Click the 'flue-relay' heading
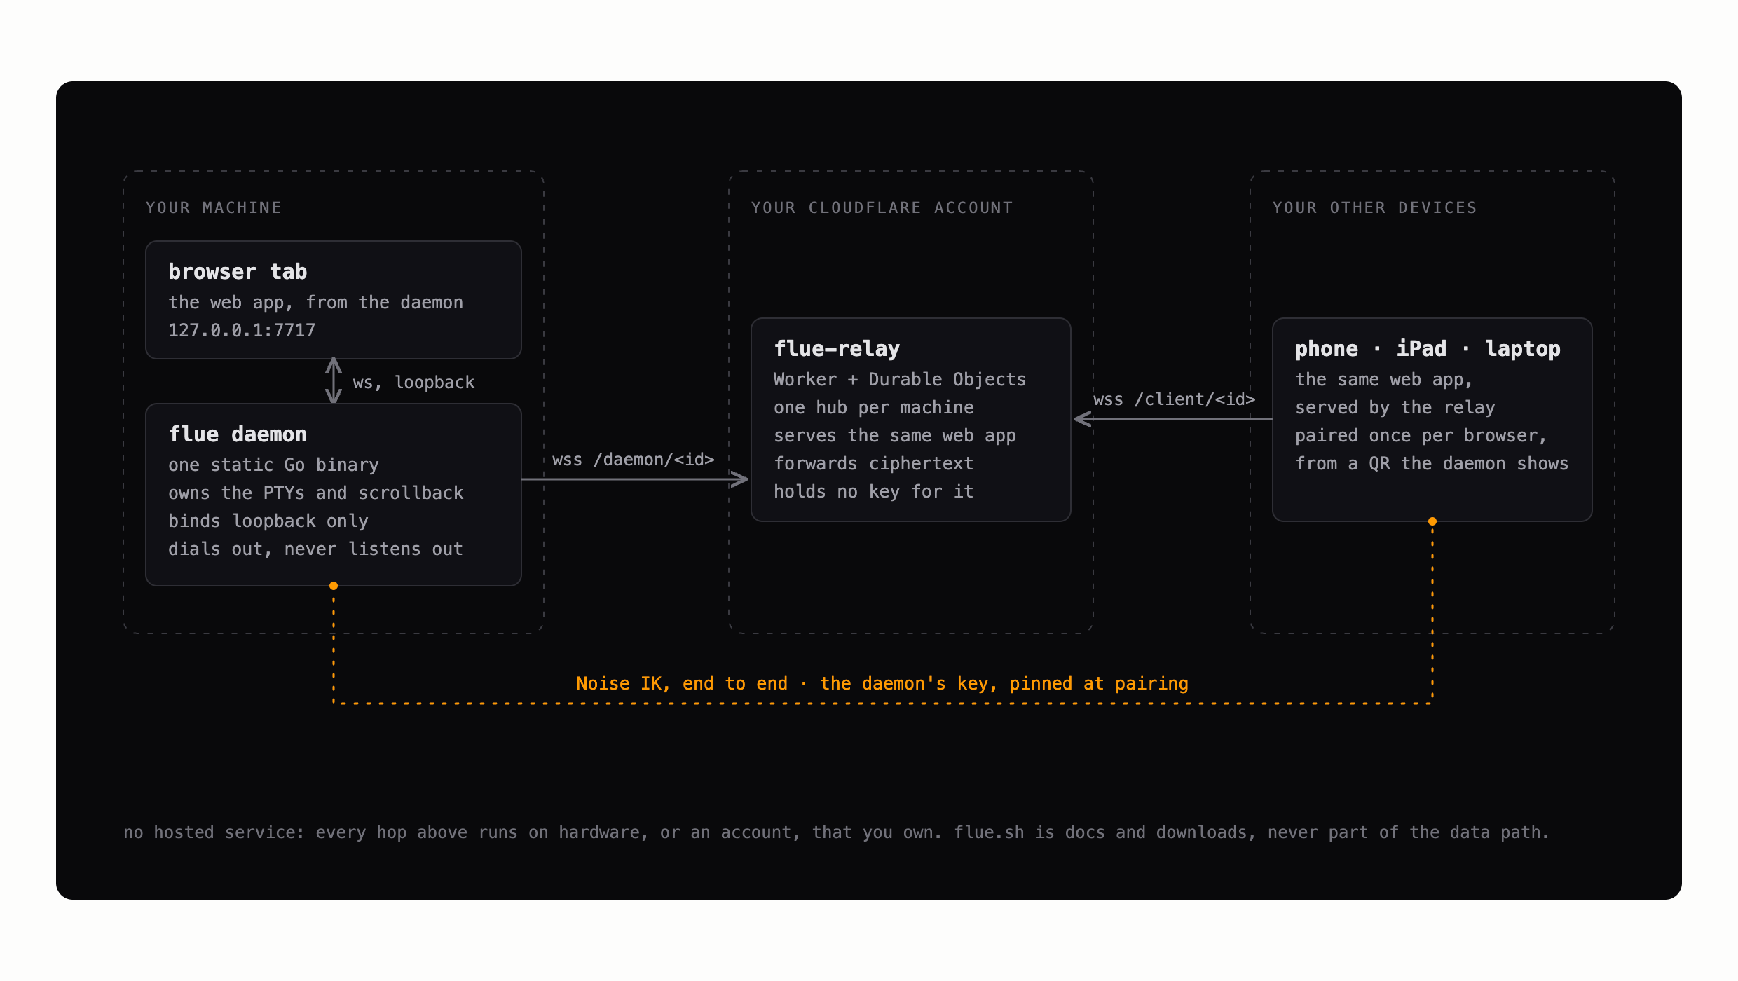This screenshot has height=981, width=1738. pos(837,349)
